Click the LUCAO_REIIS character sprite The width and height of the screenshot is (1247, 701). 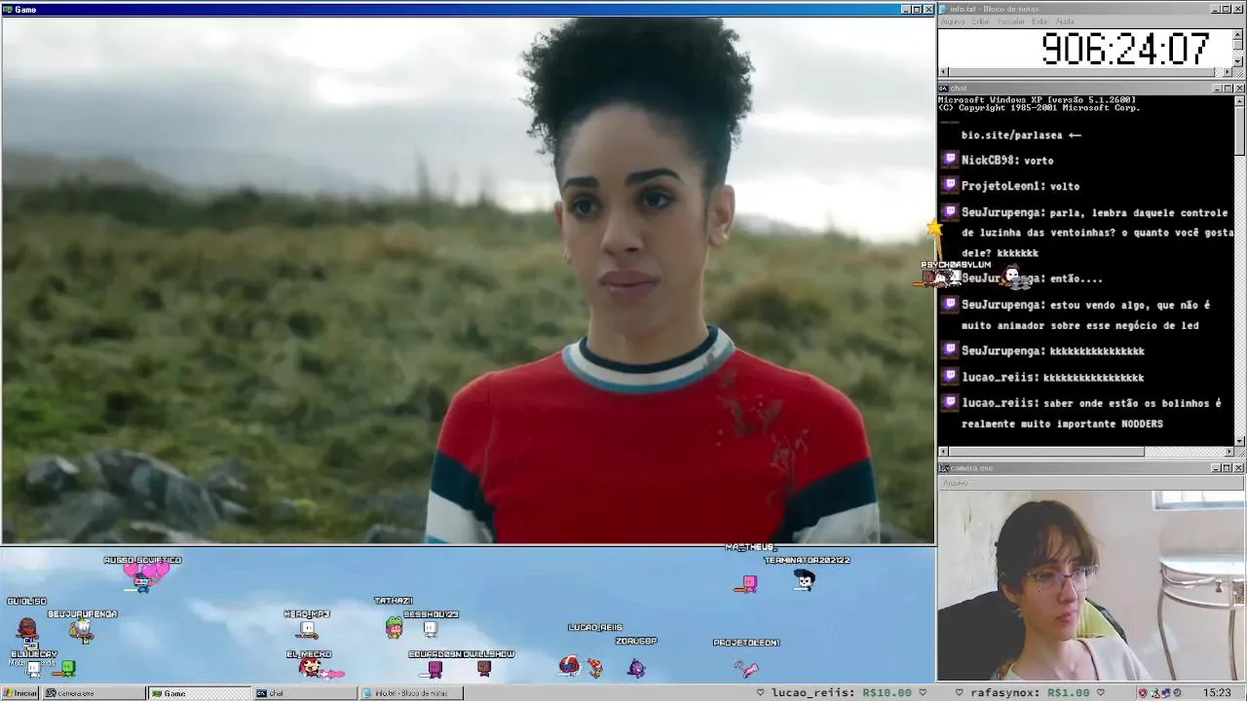[569, 666]
